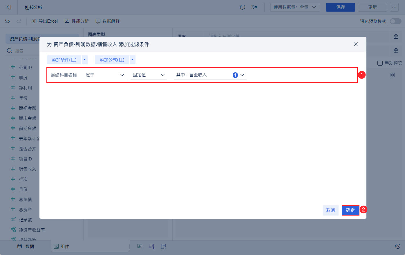This screenshot has width=405, height=255.
Task: Click the add report sheet icon at bottom
Action: pos(164,246)
